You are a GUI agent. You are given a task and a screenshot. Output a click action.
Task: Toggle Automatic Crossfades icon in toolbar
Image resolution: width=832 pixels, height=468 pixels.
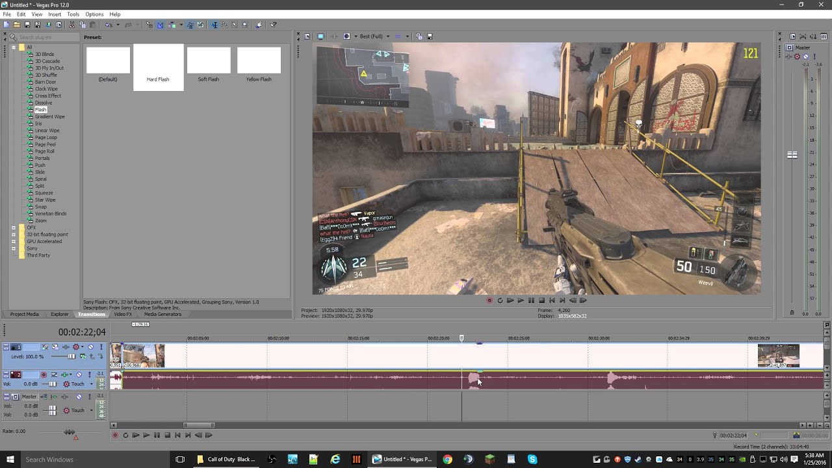(159, 25)
